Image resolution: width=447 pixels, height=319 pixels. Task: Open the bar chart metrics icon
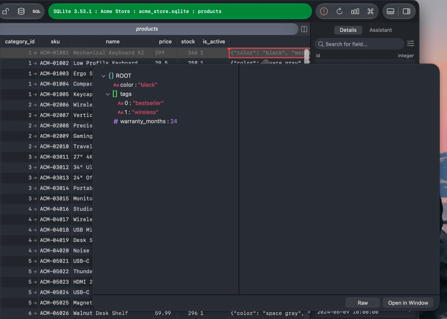pyautogui.click(x=355, y=11)
